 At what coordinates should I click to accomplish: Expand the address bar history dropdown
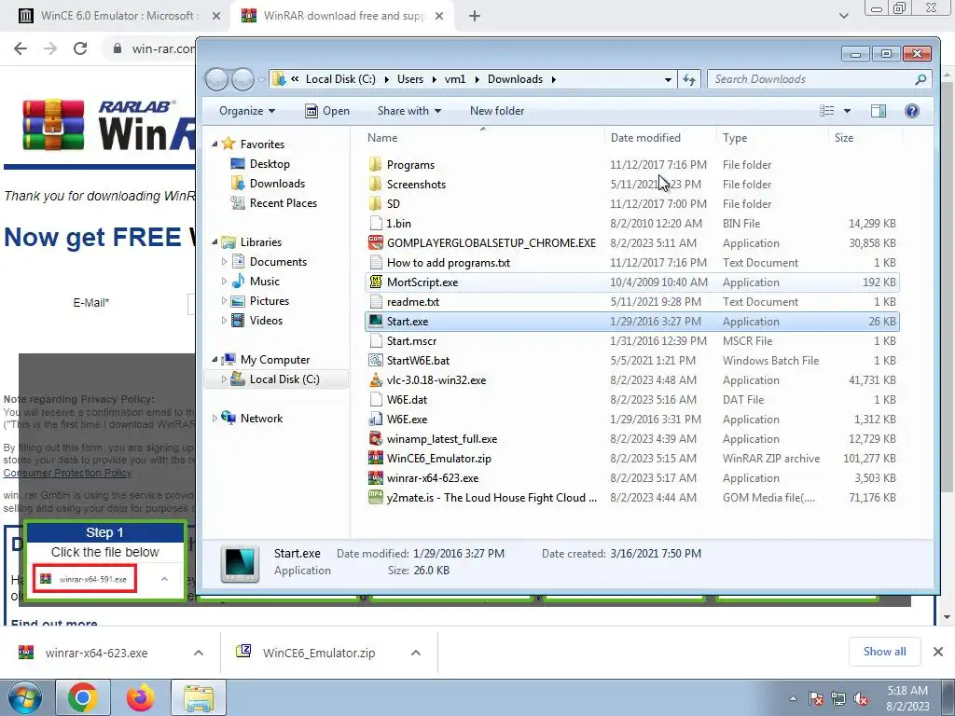tap(668, 79)
